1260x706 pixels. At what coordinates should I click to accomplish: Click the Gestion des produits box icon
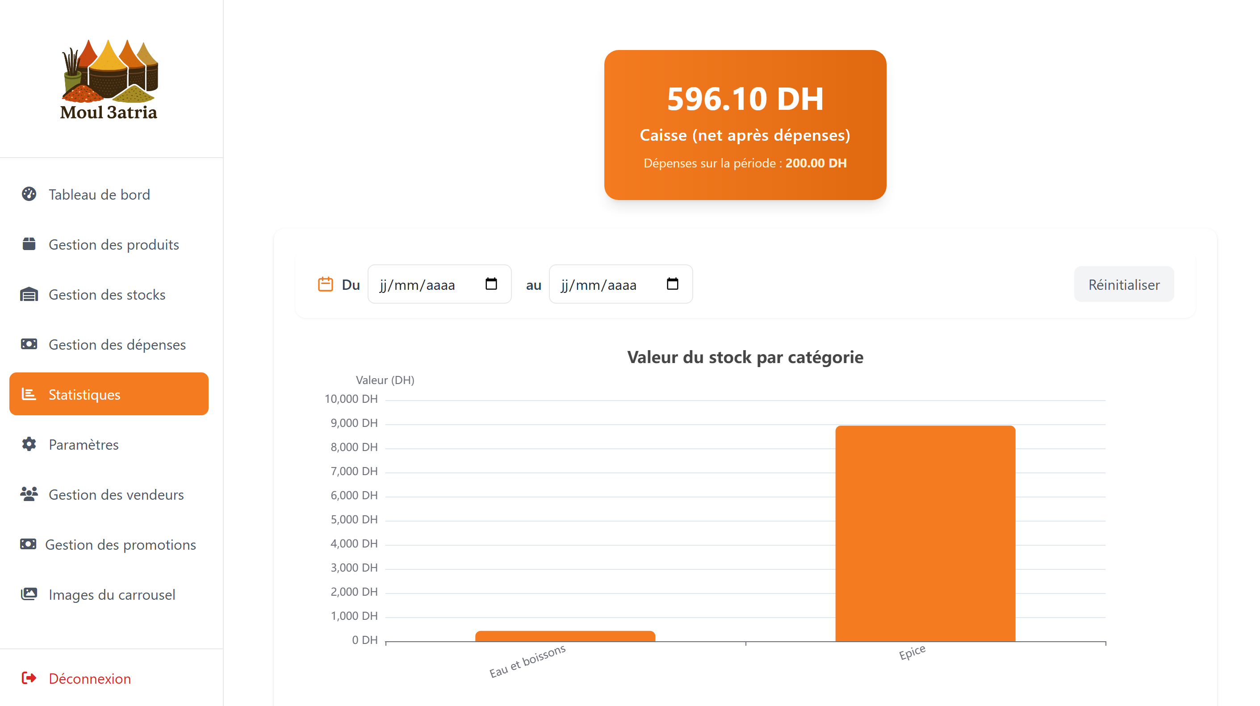pos(29,244)
